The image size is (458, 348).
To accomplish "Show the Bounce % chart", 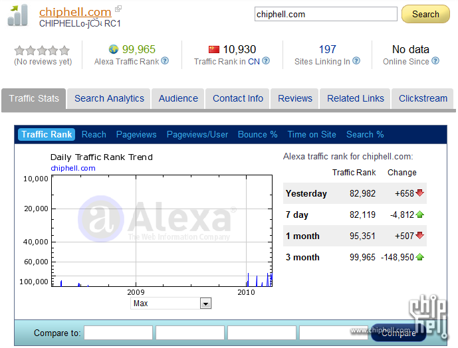I will click(258, 135).
